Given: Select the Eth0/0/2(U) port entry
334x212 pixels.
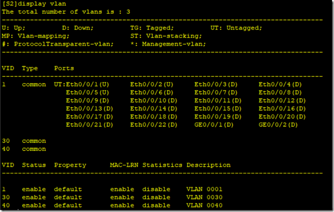Looking at the screenshot, I should (x=152, y=84).
